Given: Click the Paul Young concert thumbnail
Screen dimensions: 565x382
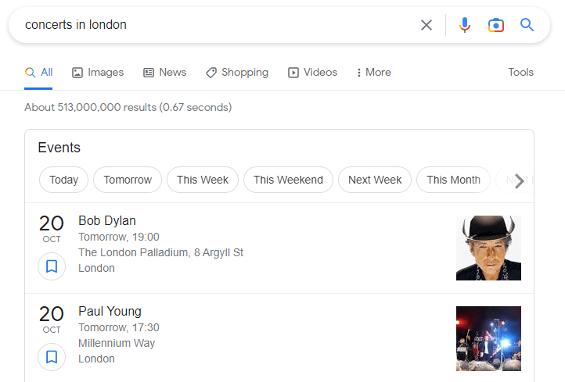Looking at the screenshot, I should point(488,338).
